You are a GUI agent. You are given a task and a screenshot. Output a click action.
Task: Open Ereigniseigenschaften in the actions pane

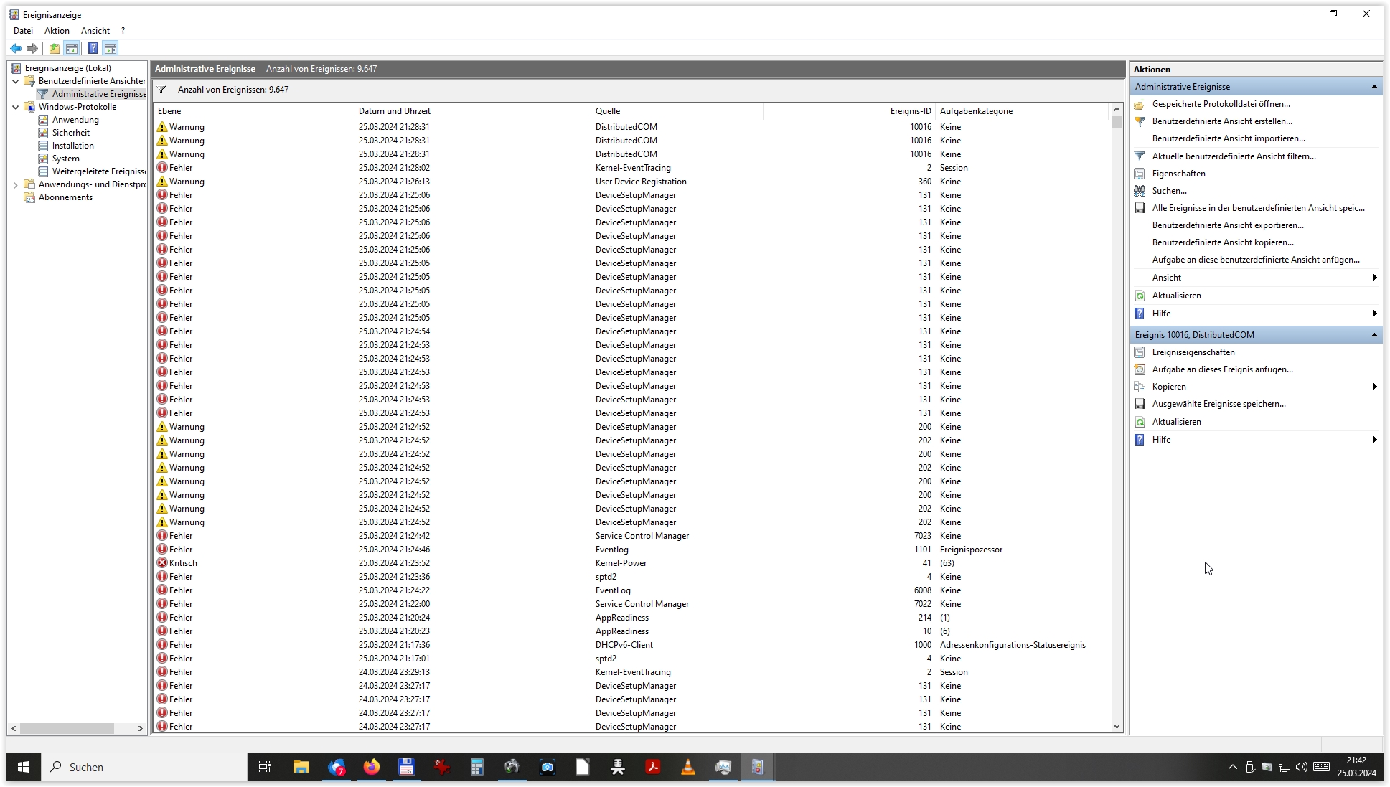(1193, 352)
